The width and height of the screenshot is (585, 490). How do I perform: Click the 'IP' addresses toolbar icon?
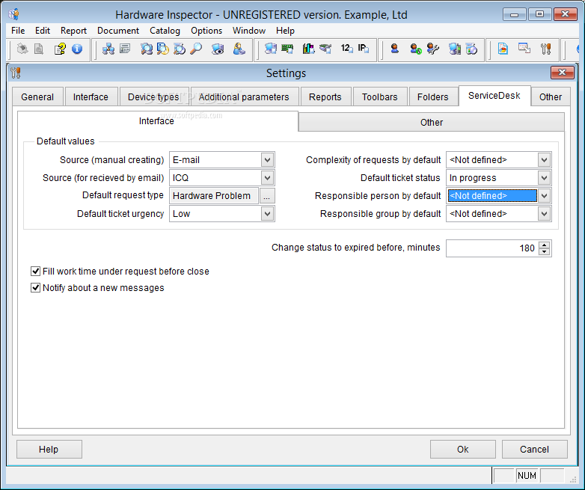[x=364, y=49]
